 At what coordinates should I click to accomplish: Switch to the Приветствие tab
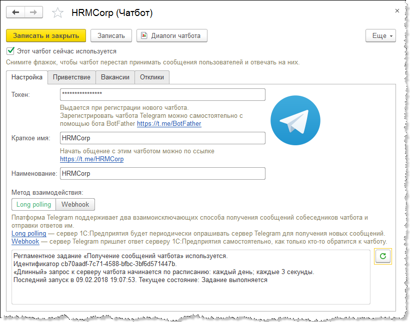coord(71,77)
